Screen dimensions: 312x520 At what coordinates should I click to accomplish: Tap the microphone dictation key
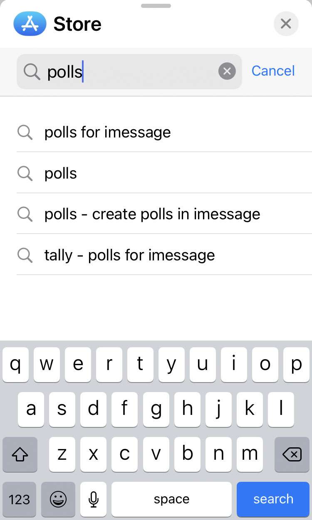tap(94, 499)
